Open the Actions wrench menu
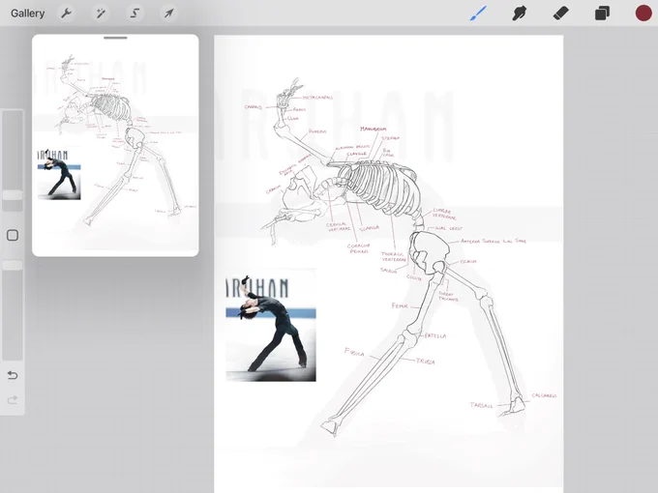The height and width of the screenshot is (493, 658). [x=67, y=14]
